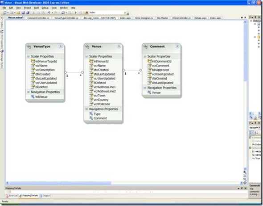The image size is (263, 206).
Task: Select the Comment navigation property in Venue
Action: [x=98, y=118]
